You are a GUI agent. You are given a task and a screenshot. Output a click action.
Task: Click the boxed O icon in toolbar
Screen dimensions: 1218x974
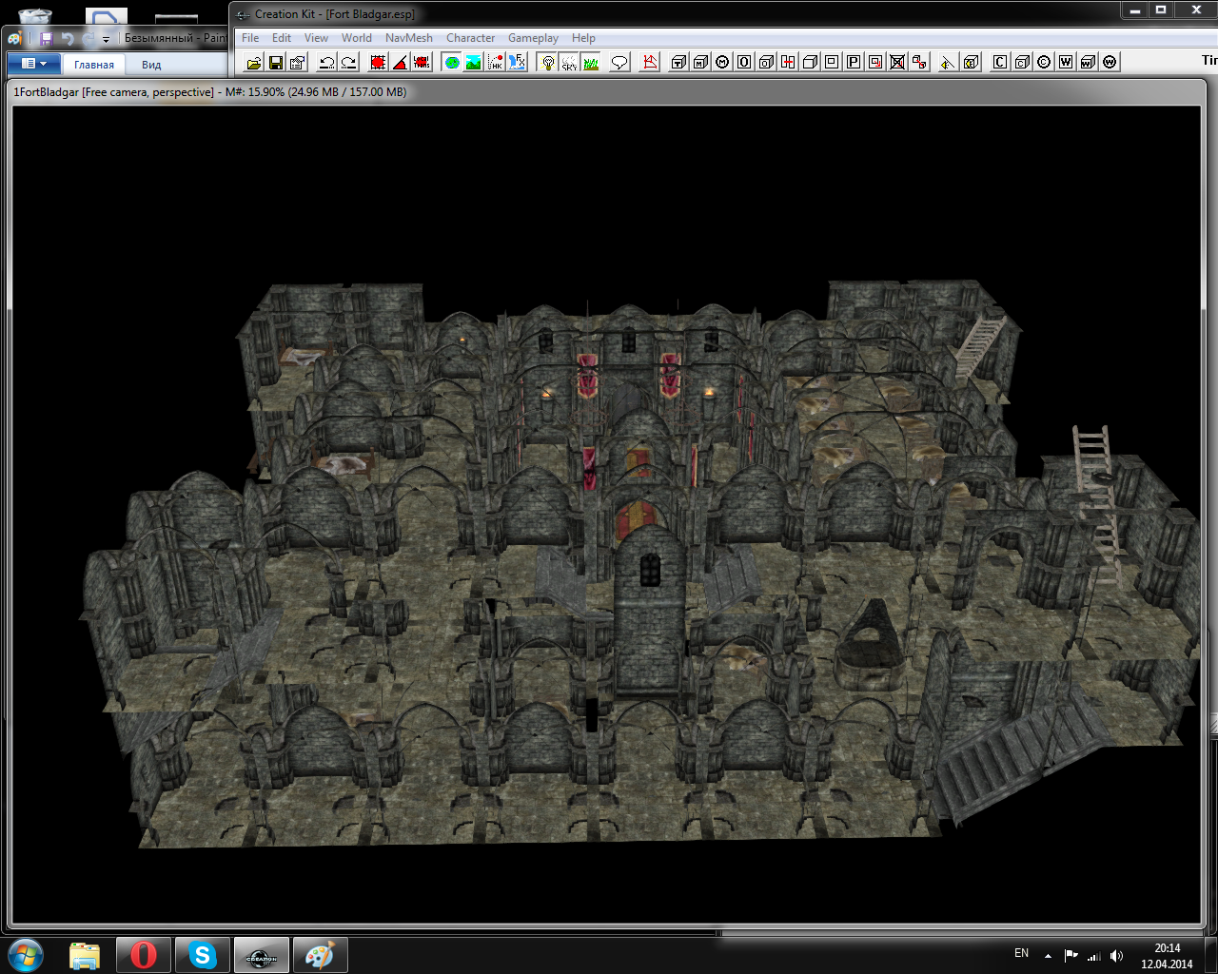point(744,62)
